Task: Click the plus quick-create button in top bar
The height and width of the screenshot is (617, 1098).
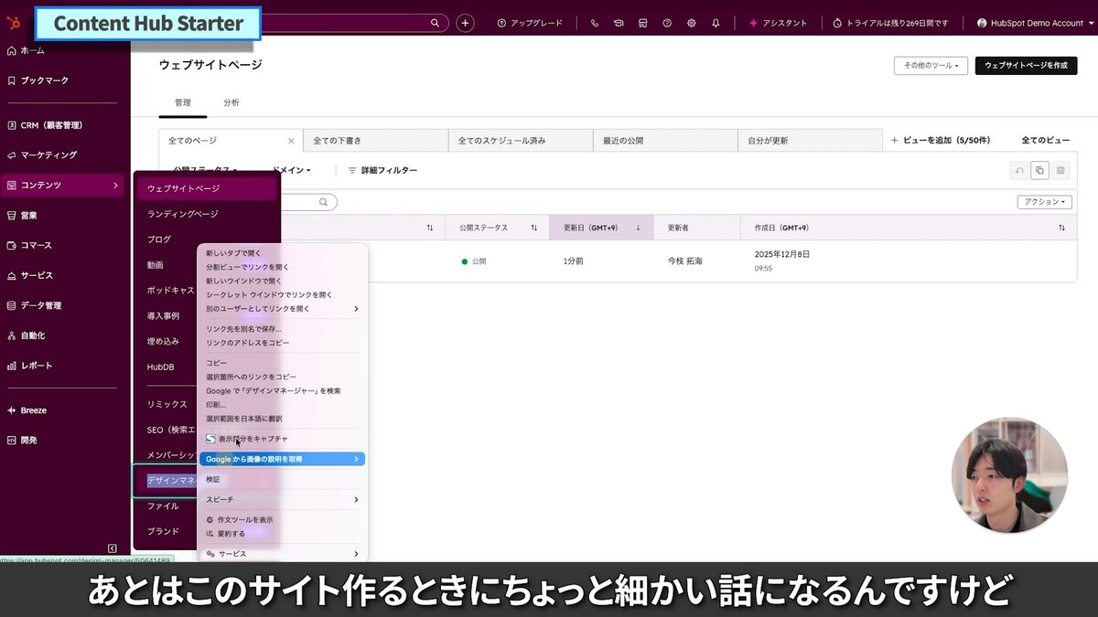Action: point(465,23)
